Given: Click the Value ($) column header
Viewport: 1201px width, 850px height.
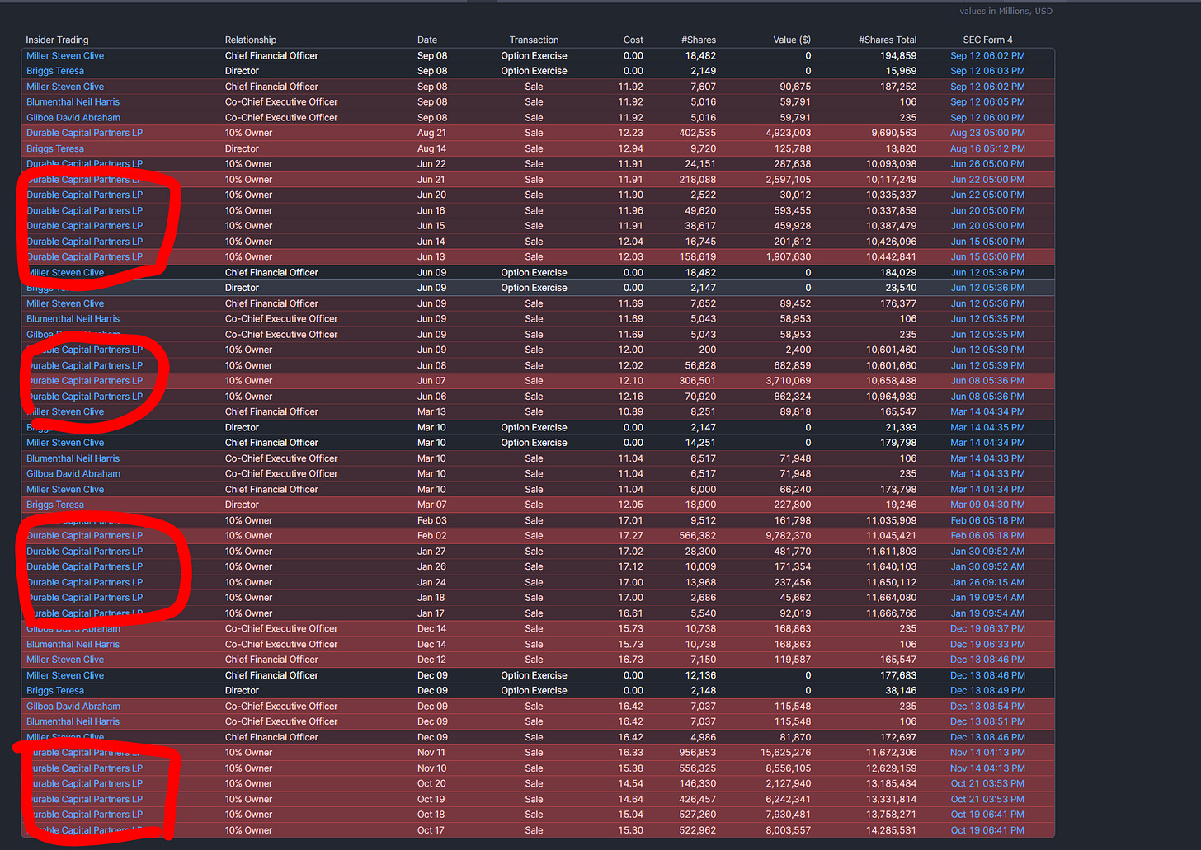Looking at the screenshot, I should pos(792,40).
